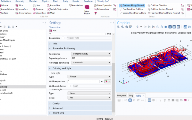Screen dimensions: 192x120
Task: Collapse the Coloring and Style section
Action: click(80, 68)
